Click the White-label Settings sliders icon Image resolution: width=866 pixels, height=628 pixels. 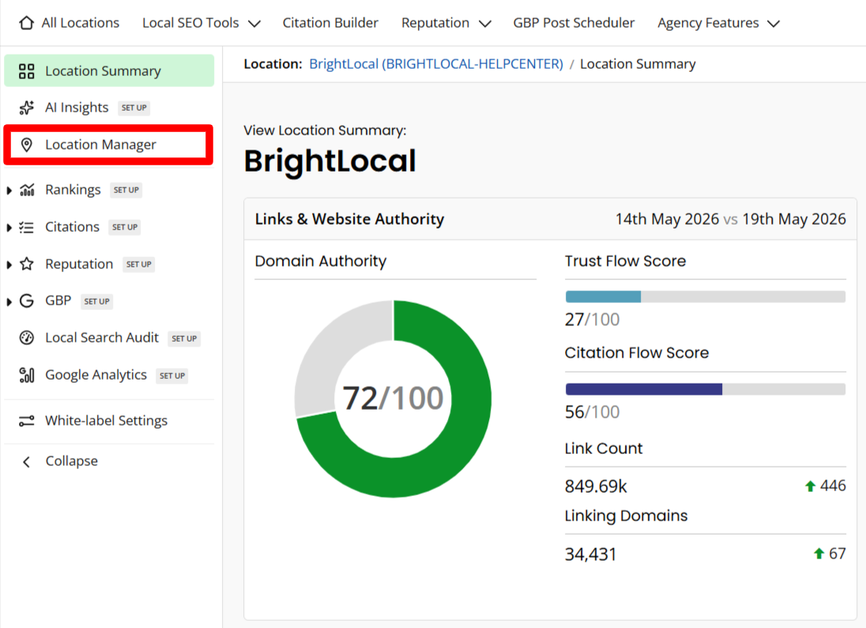click(x=27, y=421)
